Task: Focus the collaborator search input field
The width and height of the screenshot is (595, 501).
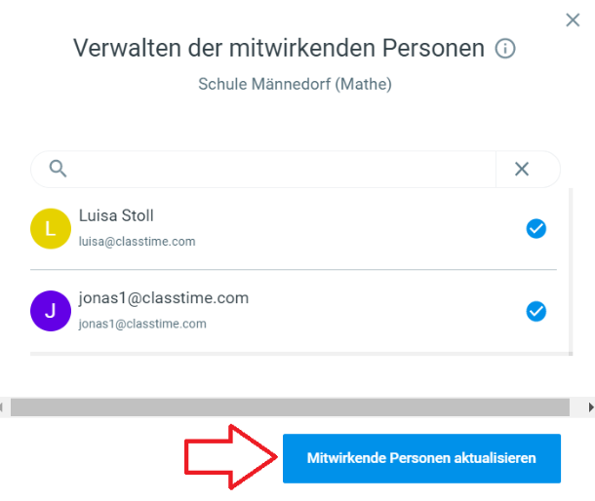Action: (x=281, y=169)
